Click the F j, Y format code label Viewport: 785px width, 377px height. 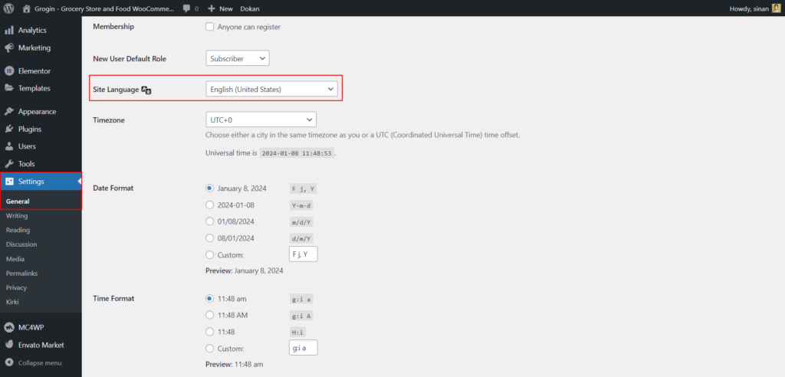point(304,188)
